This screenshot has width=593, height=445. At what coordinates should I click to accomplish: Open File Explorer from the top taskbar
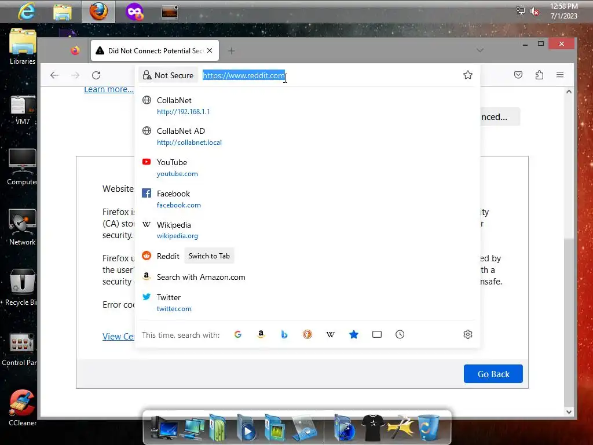pyautogui.click(x=63, y=12)
